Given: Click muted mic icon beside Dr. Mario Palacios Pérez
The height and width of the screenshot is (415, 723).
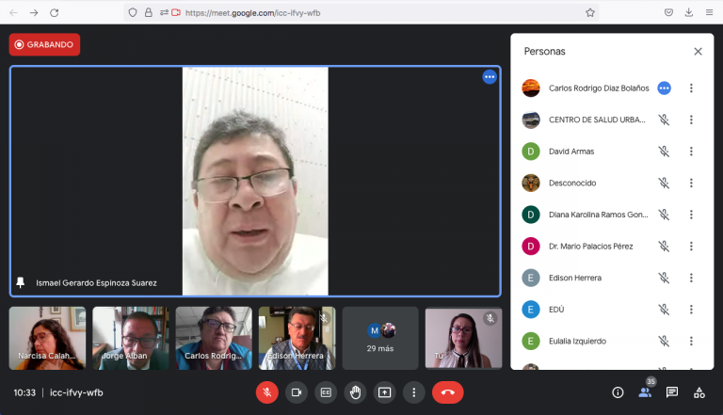Looking at the screenshot, I should click(664, 247).
